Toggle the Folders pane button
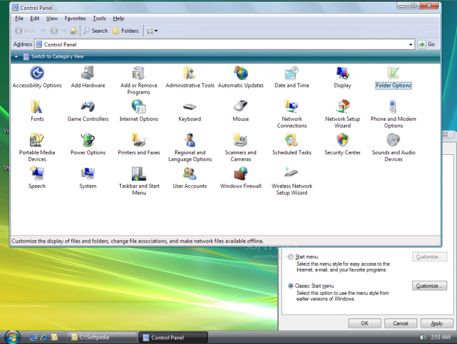 click(125, 31)
